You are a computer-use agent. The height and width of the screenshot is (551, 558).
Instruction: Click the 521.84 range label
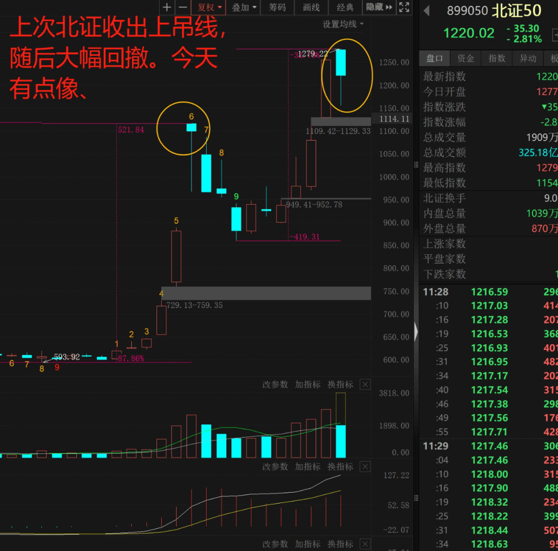point(131,130)
